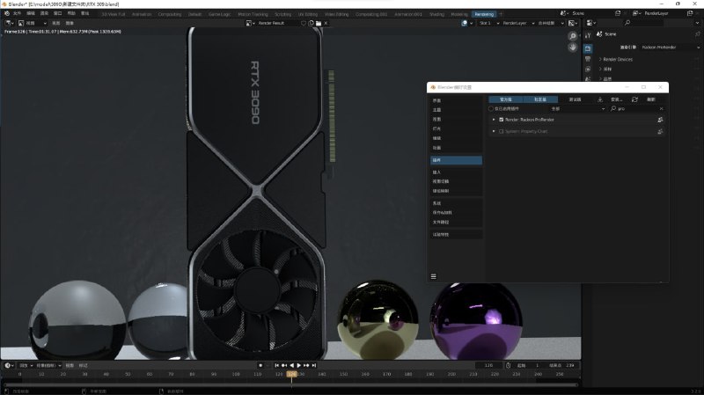Jump to previous keyframe
This screenshot has width=704, height=395.
pyautogui.click(x=284, y=365)
